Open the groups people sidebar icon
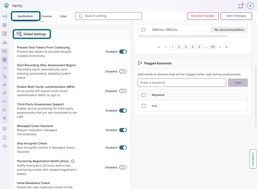Screen dimensions: 258x189 (4, 101)
